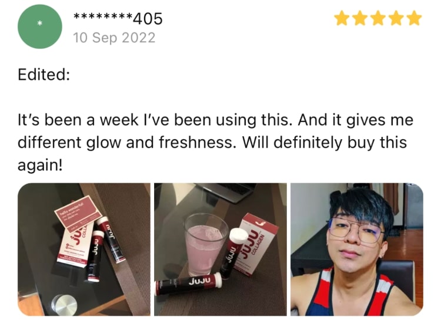Click the 10 Sep 2022 review date

(114, 38)
